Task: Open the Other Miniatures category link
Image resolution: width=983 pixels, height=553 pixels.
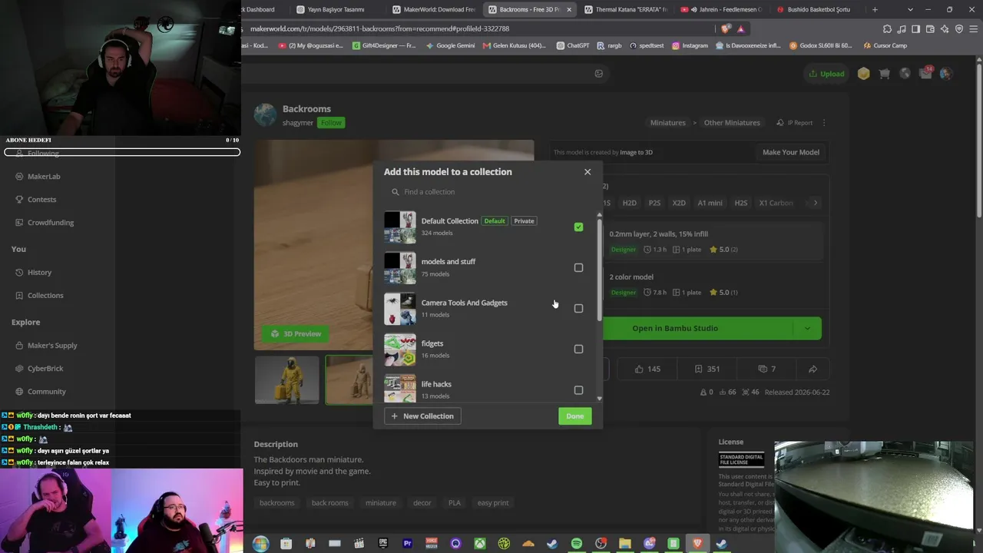Action: (x=732, y=123)
